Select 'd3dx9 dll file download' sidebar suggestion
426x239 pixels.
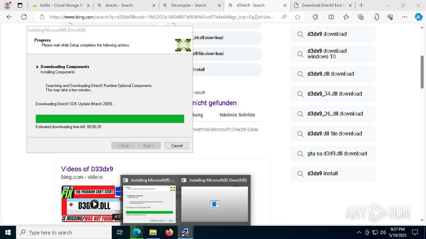[333, 133]
